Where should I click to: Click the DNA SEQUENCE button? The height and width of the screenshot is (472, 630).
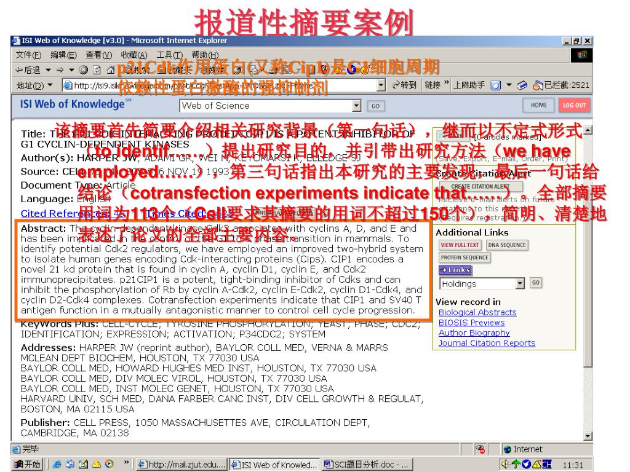point(507,245)
